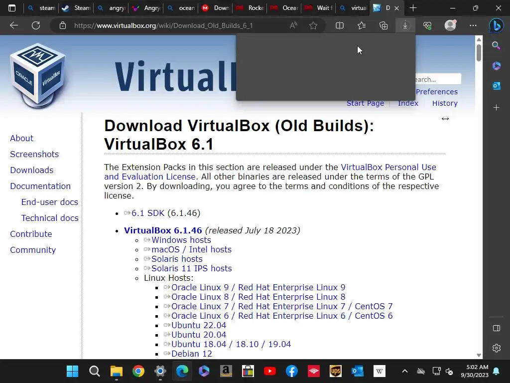Open the clock showing 5:02 AM
The width and height of the screenshot is (510, 383).
tap(475, 371)
